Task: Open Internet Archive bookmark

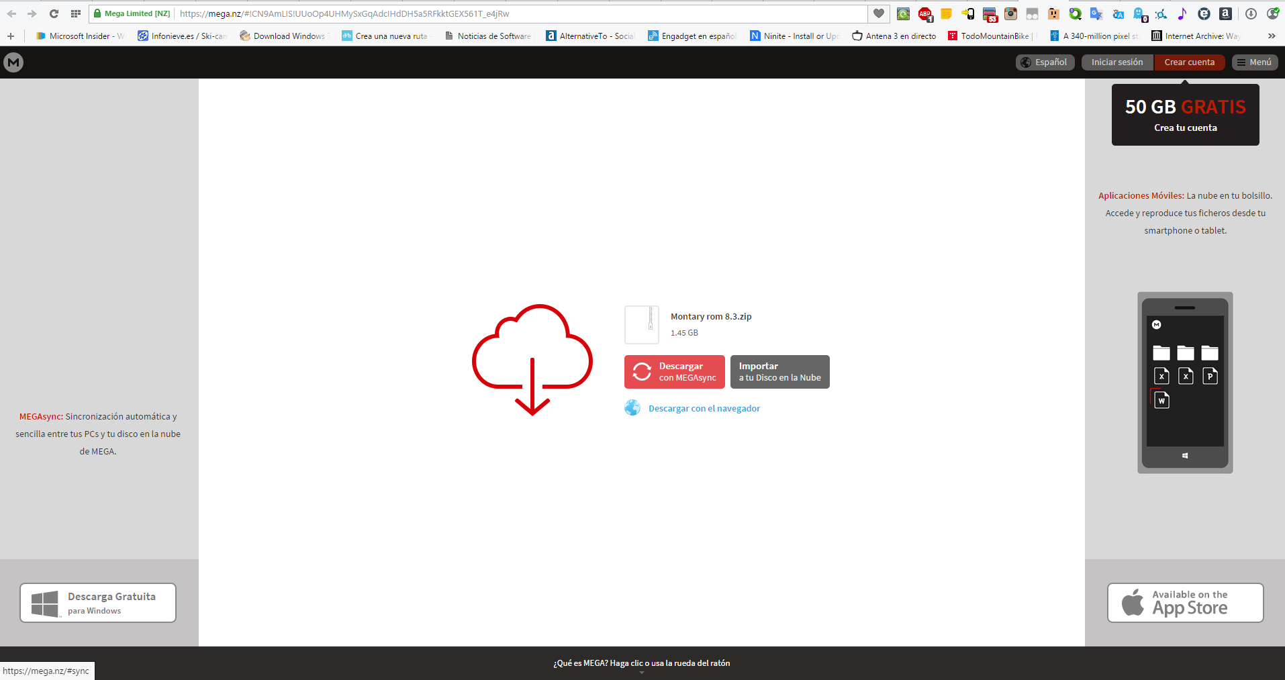Action: [x=1196, y=36]
